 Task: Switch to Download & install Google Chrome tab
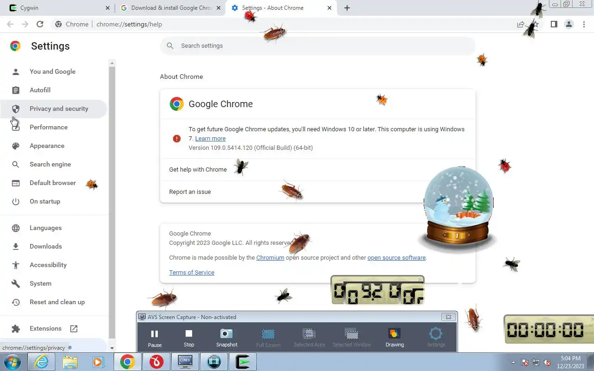point(170,8)
